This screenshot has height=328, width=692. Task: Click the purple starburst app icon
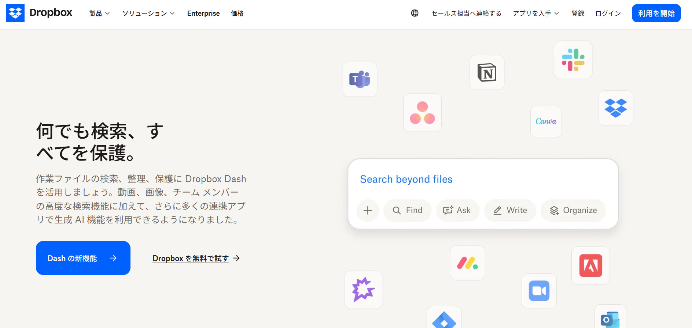[364, 290]
